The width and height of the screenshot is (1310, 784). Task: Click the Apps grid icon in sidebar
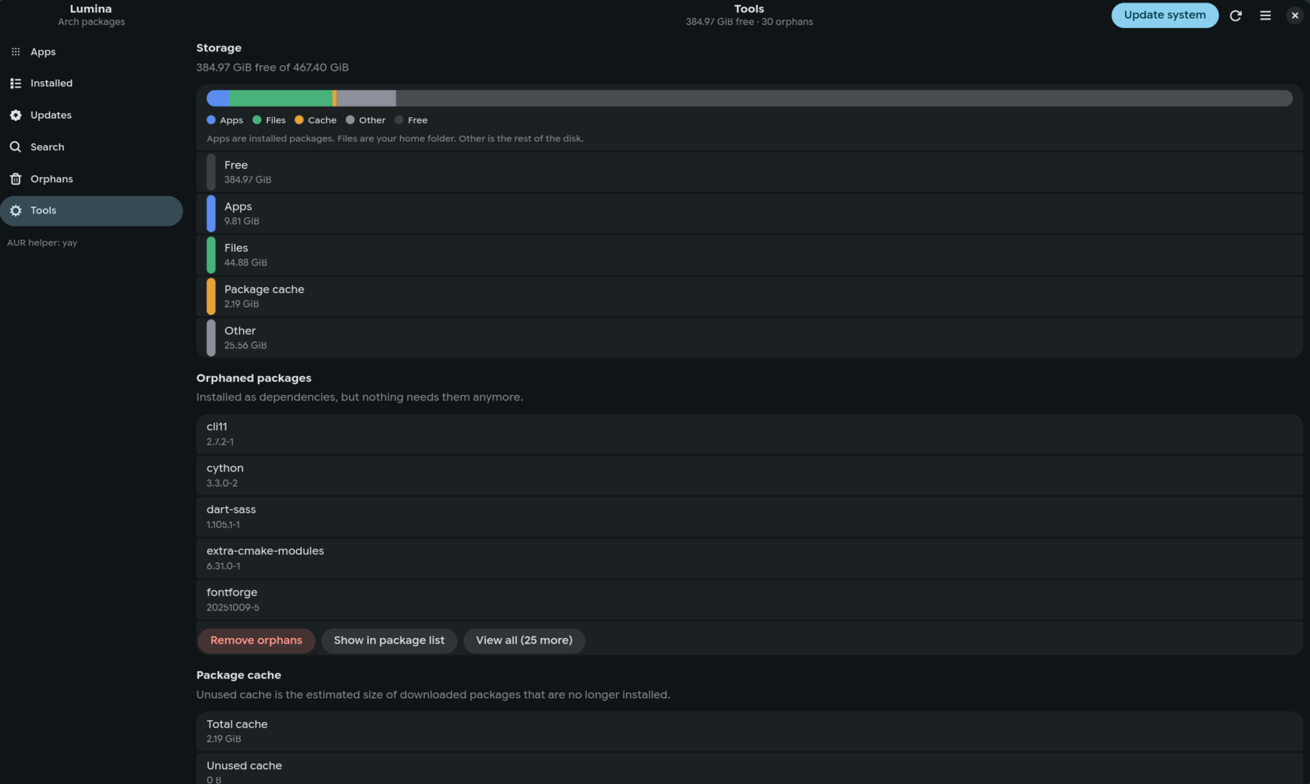pyautogui.click(x=15, y=51)
